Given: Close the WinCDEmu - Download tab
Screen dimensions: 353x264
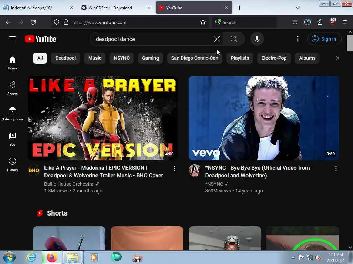Looking at the screenshot, I should [x=149, y=8].
